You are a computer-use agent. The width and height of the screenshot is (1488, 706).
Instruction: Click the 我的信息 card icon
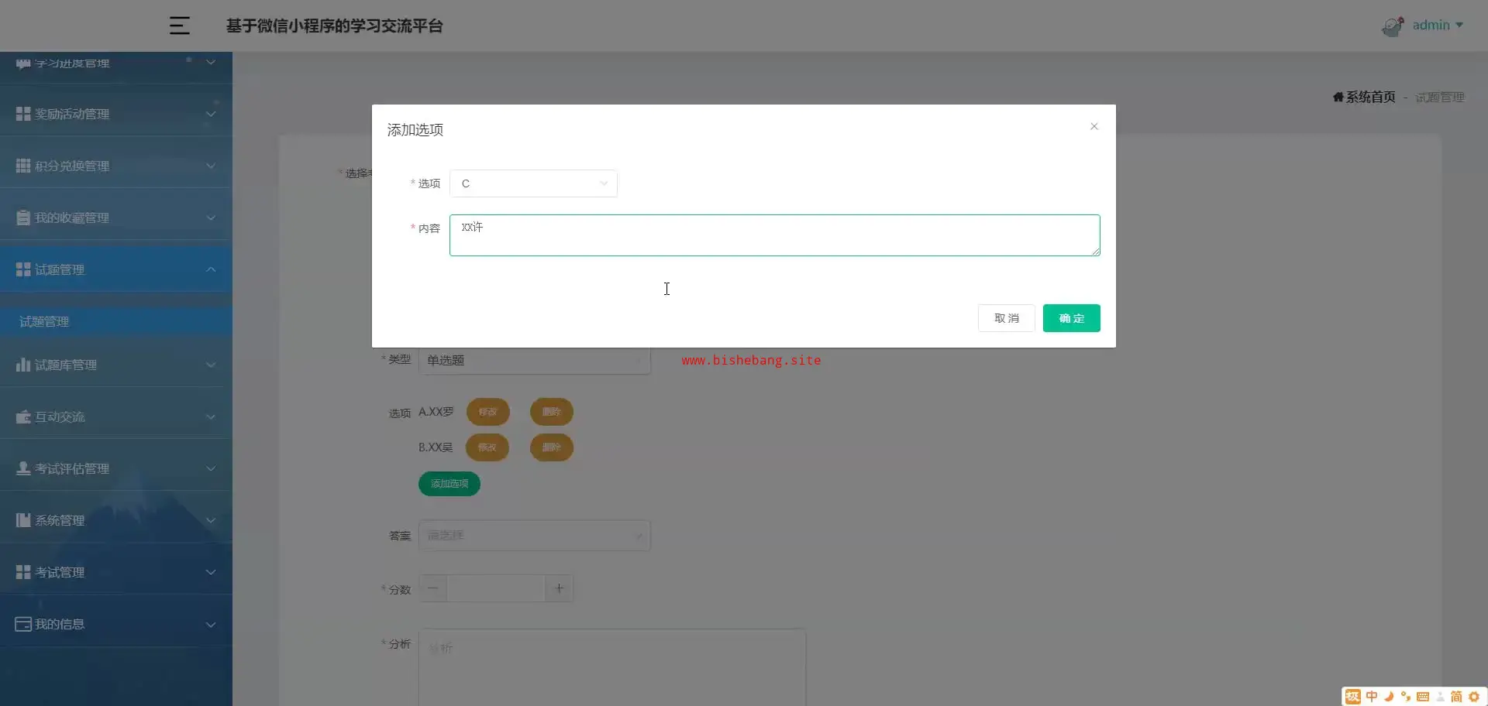tap(23, 624)
